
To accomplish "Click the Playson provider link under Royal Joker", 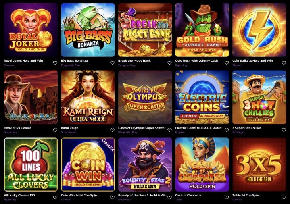I will pyautogui.click(x=9, y=65).
